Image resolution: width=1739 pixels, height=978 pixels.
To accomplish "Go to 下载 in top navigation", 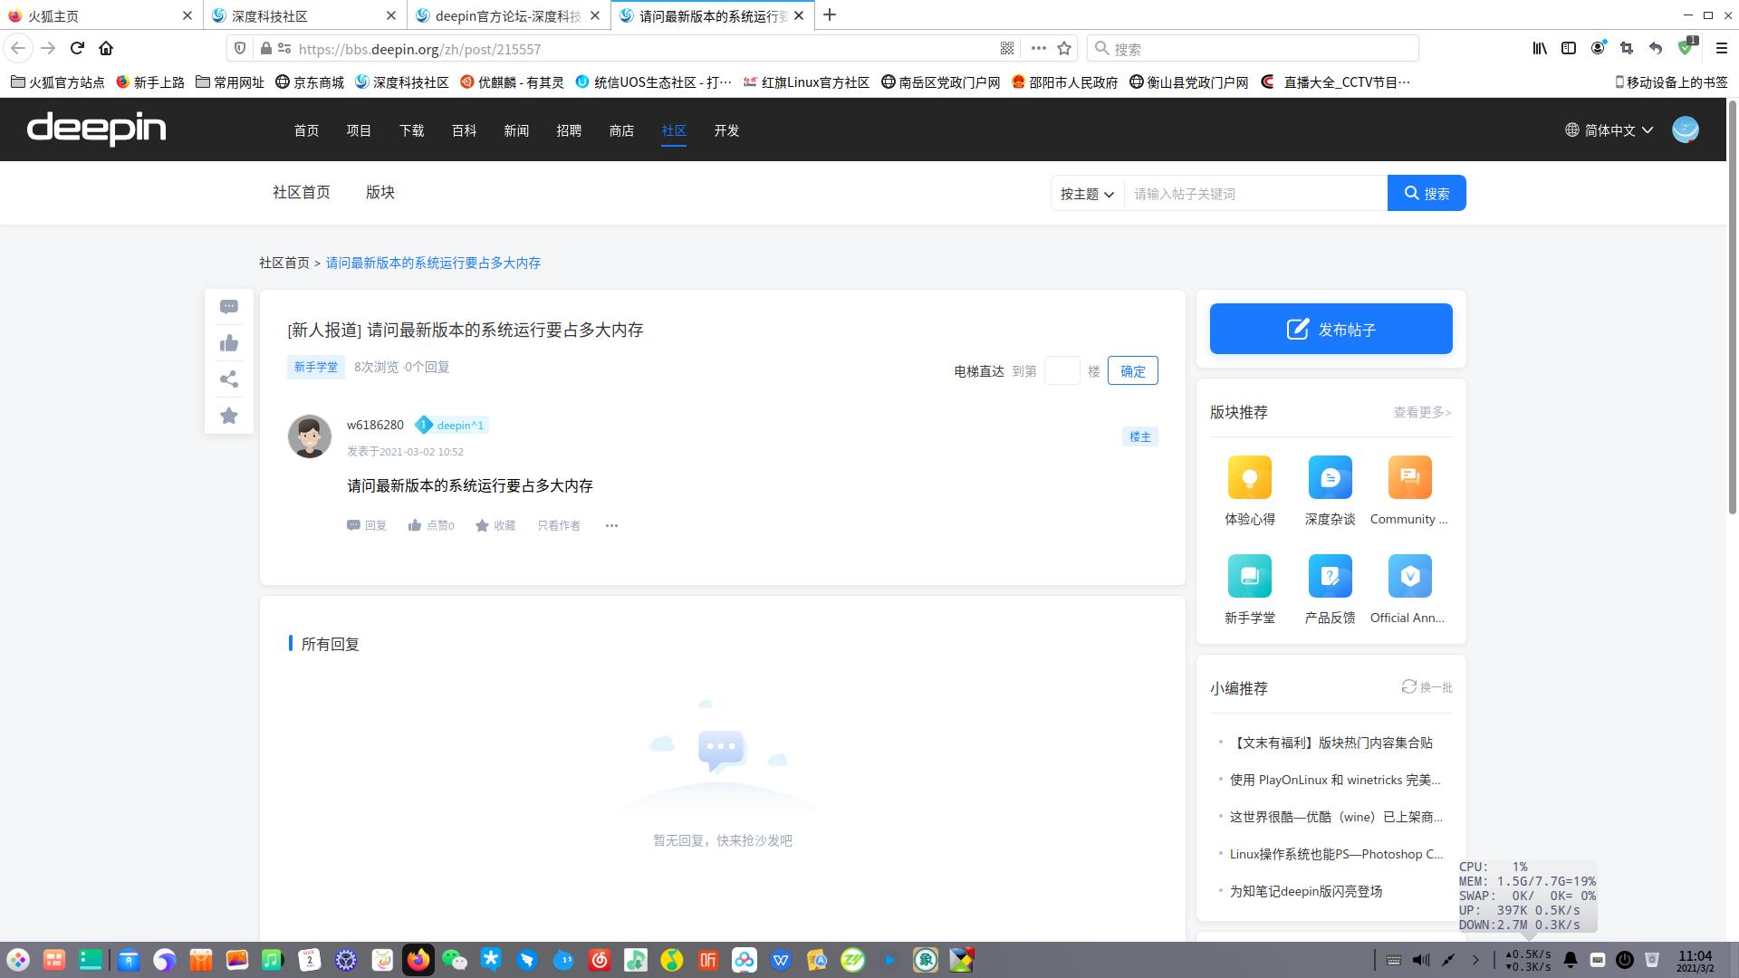I will 411,130.
